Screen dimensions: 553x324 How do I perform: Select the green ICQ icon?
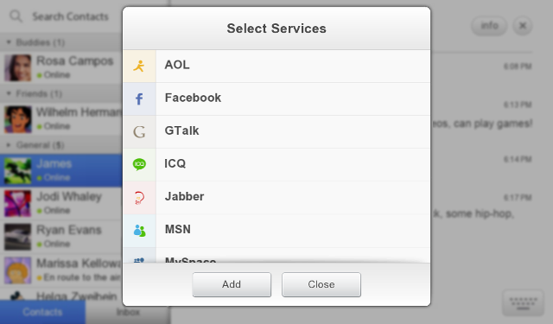139,164
